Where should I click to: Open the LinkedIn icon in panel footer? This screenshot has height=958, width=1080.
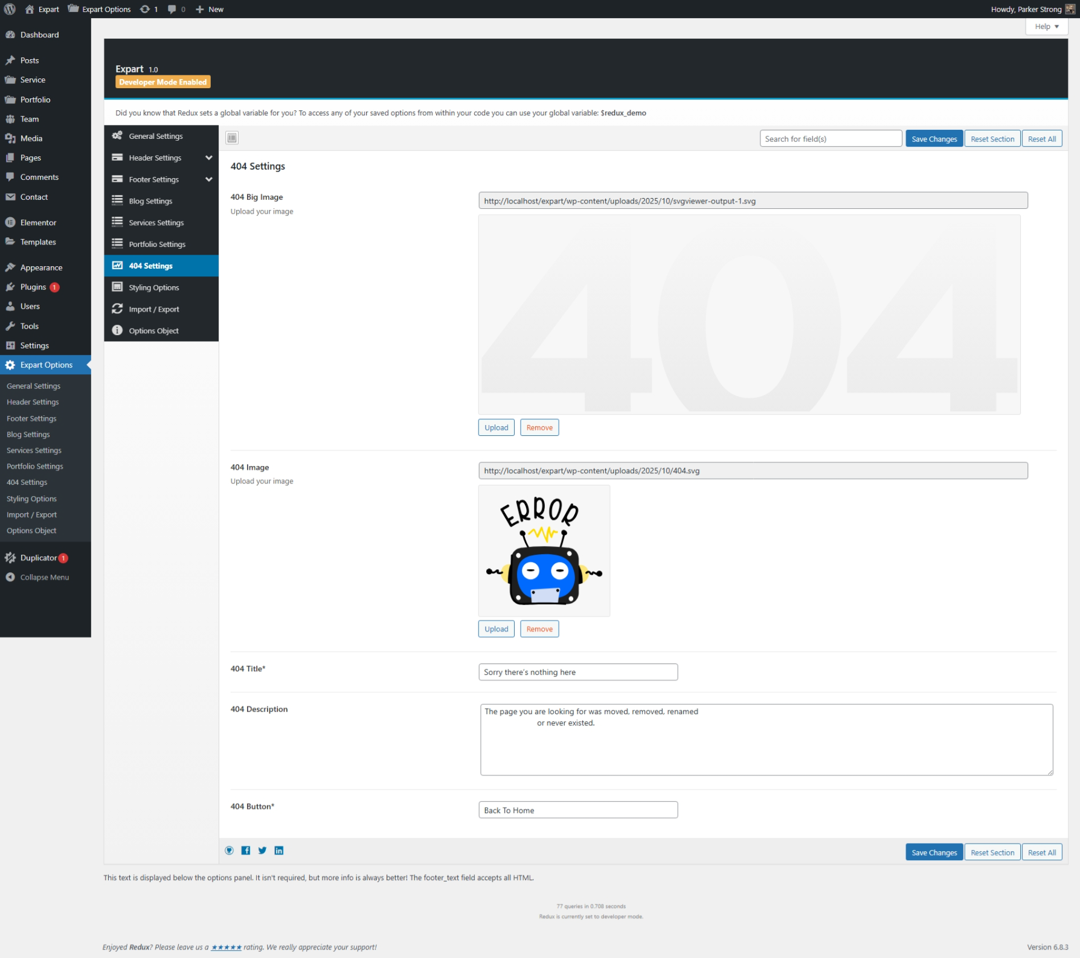click(x=279, y=851)
